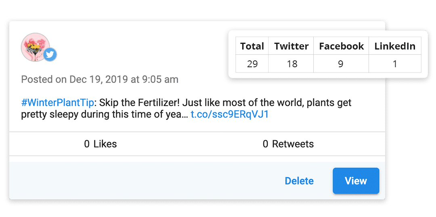Click the 0 Likes counter
436x217 pixels.
pos(100,144)
